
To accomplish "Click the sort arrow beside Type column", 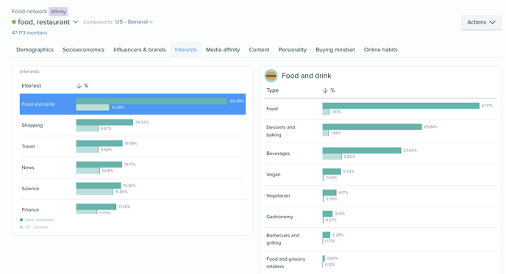I will (x=325, y=90).
